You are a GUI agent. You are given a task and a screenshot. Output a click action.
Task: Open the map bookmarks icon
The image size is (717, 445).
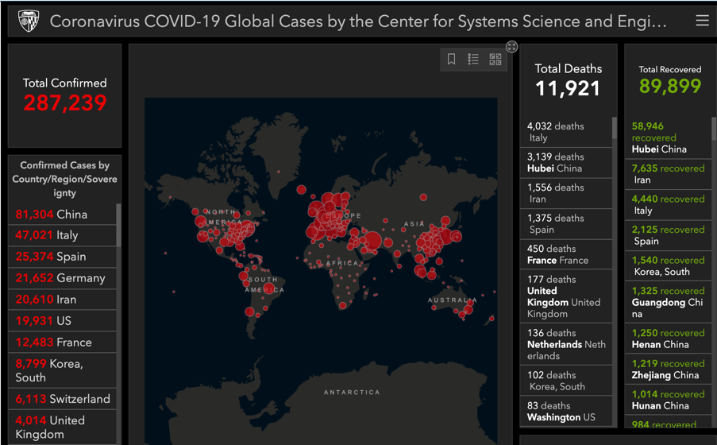coord(451,59)
